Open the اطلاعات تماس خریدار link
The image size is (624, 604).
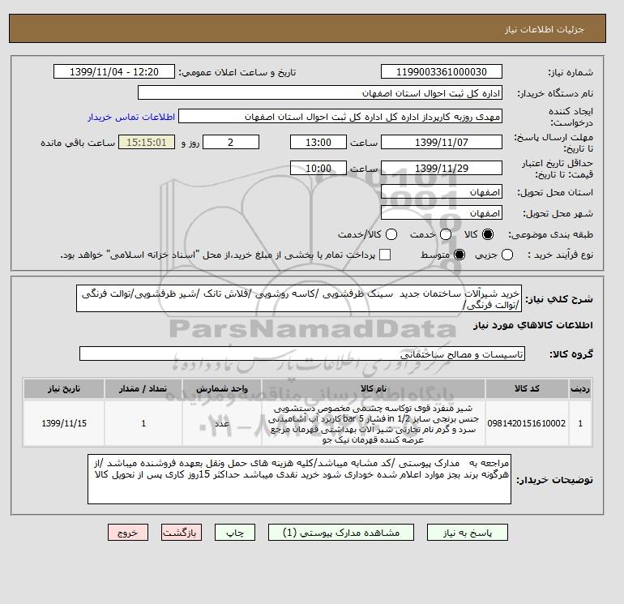tap(131, 117)
